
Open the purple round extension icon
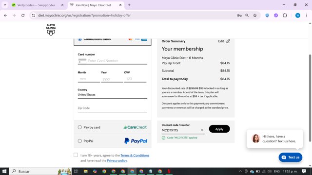(x=276, y=15)
